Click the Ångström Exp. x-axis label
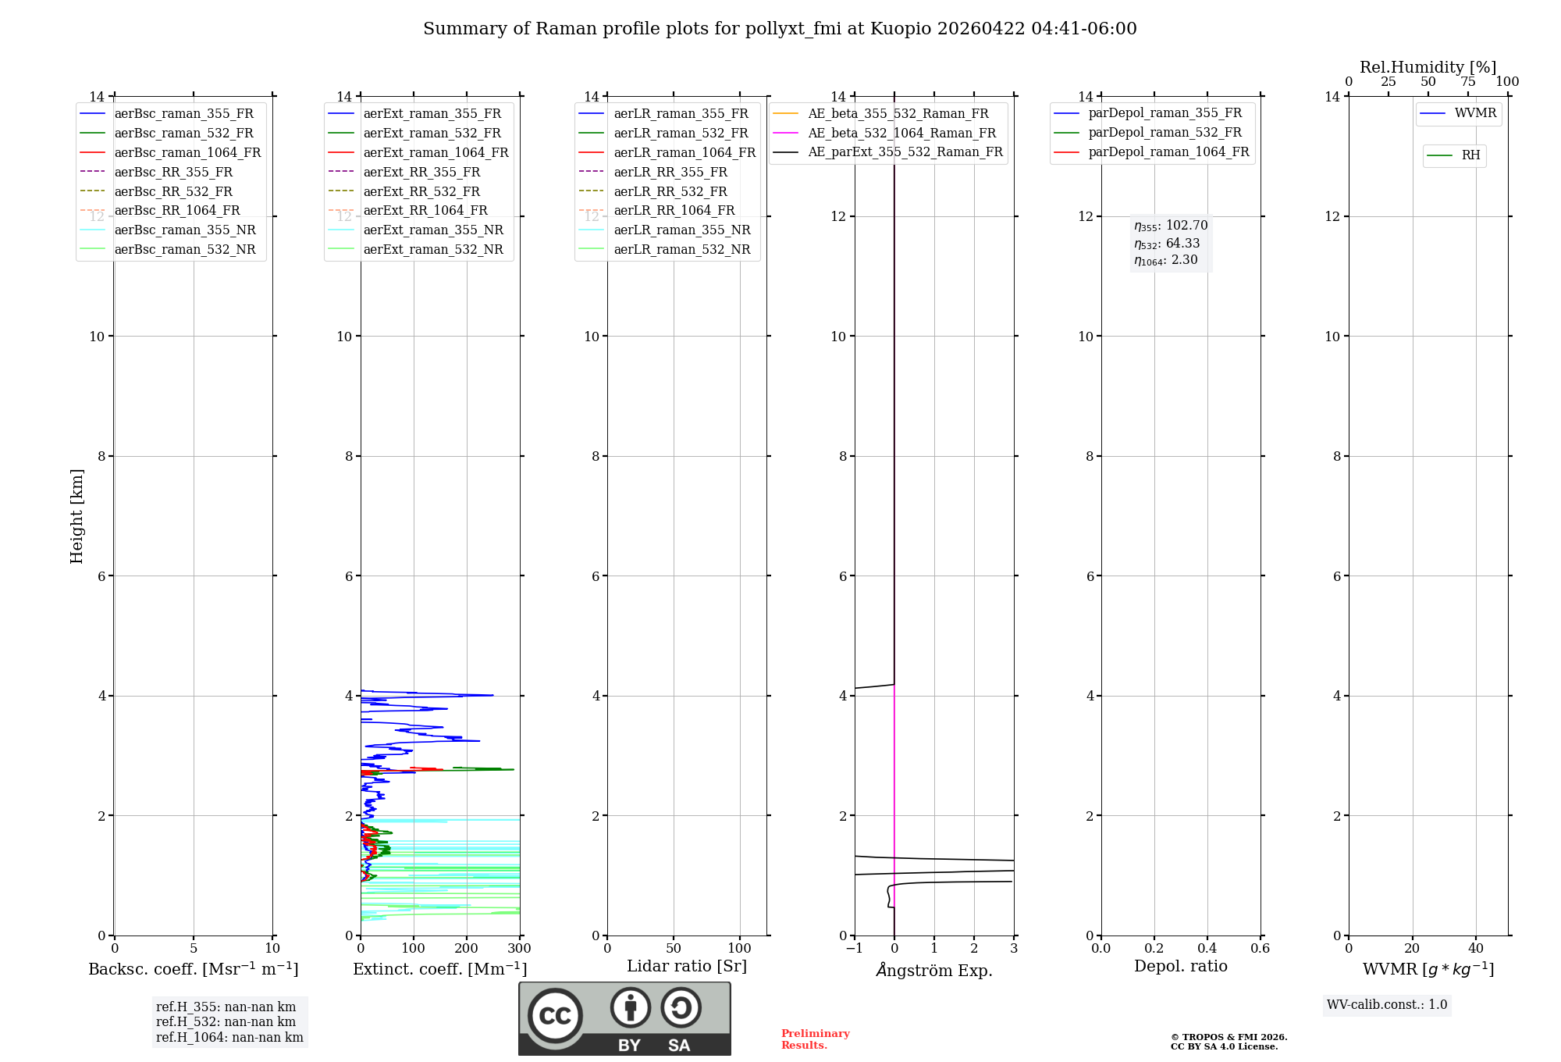Image resolution: width=1561 pixels, height=1062 pixels. pos(933,970)
